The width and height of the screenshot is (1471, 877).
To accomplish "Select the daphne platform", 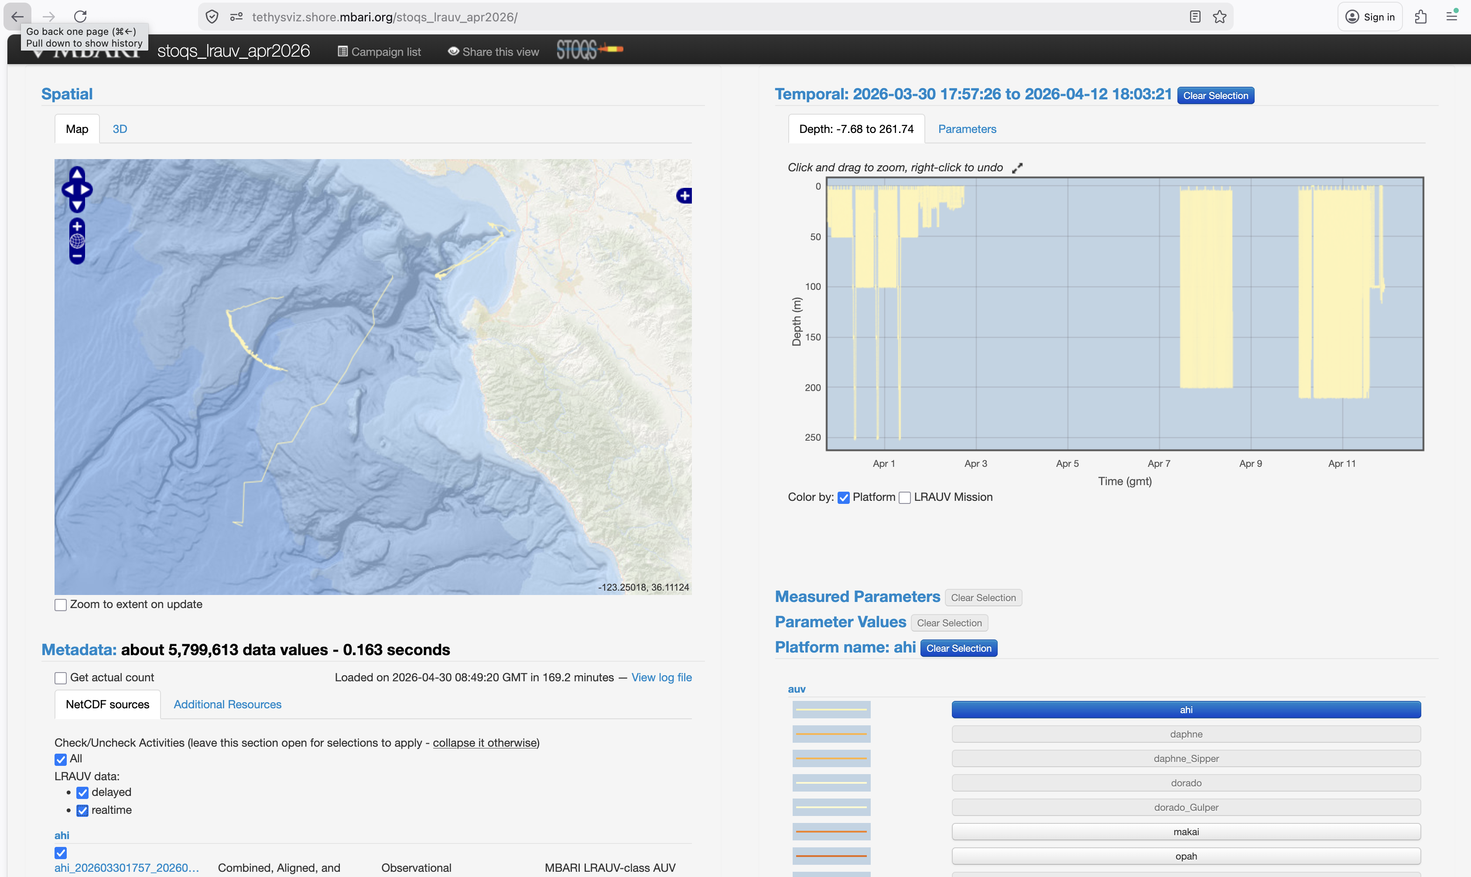I will pos(1186,734).
